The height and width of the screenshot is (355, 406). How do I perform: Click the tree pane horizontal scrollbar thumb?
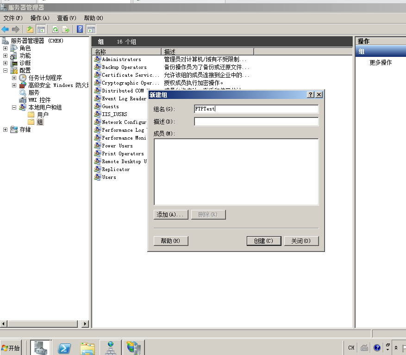pyautogui.click(x=43, y=324)
